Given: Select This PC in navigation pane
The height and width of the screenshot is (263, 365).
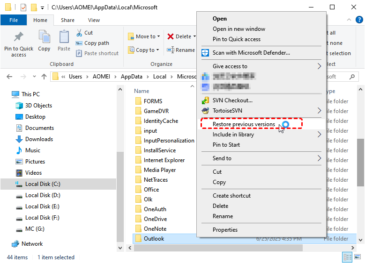Looking at the screenshot, I should 26,94.
